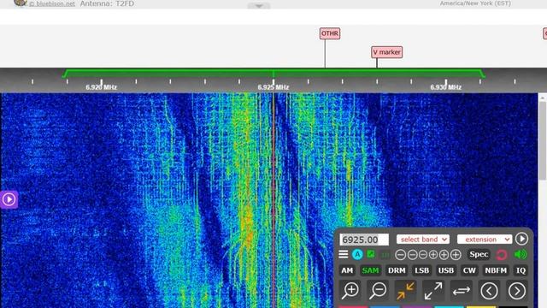Click the purple play button on left edge
Screen dimensions: 547x308
tap(9, 199)
